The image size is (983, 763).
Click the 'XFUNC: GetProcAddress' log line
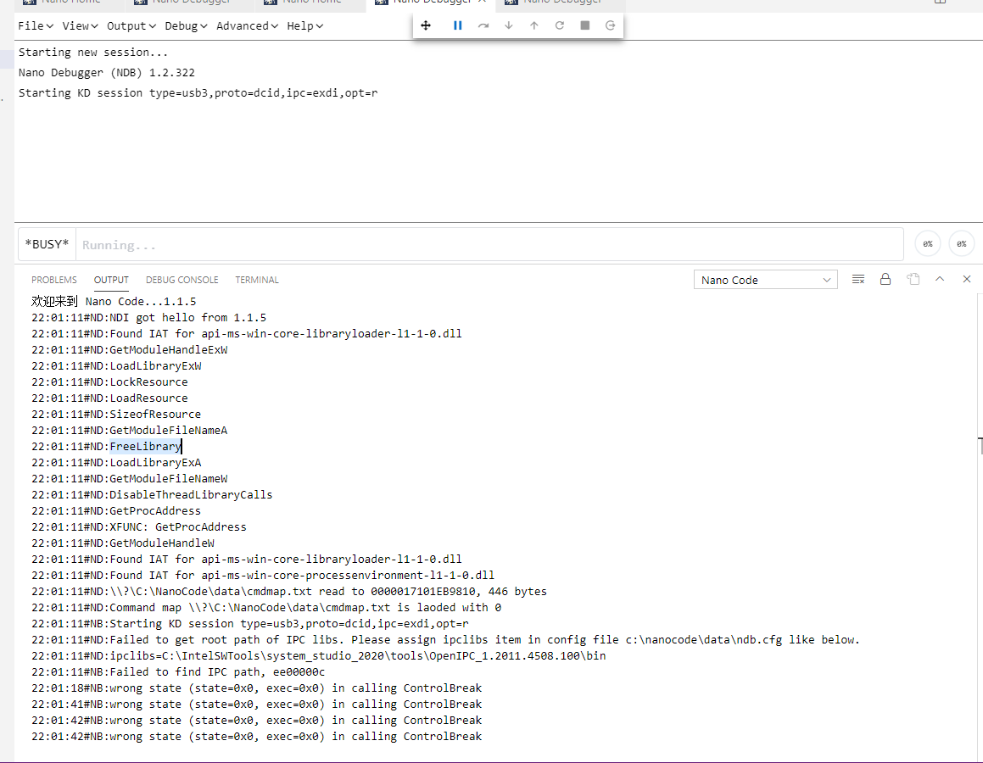click(139, 526)
